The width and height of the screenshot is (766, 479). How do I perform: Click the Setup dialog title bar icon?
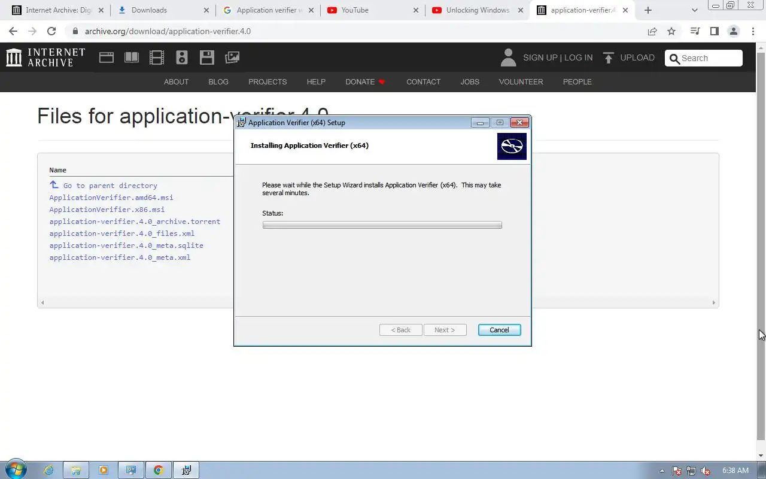click(x=242, y=123)
